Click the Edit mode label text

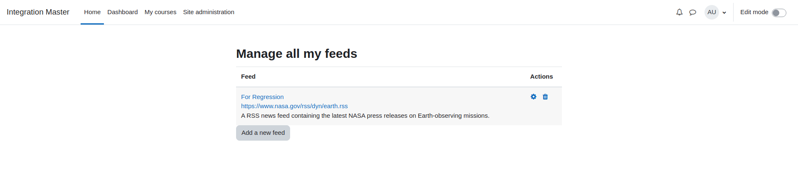coord(754,12)
